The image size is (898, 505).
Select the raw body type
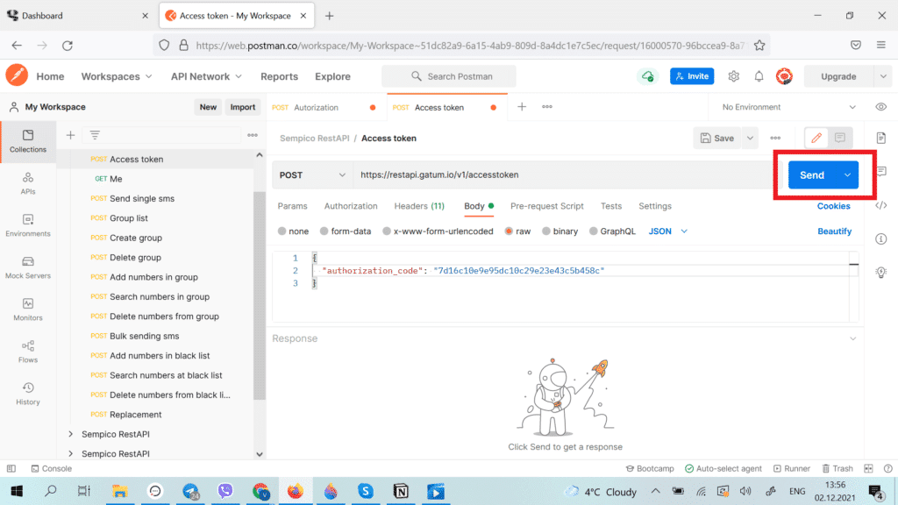pyautogui.click(x=517, y=231)
